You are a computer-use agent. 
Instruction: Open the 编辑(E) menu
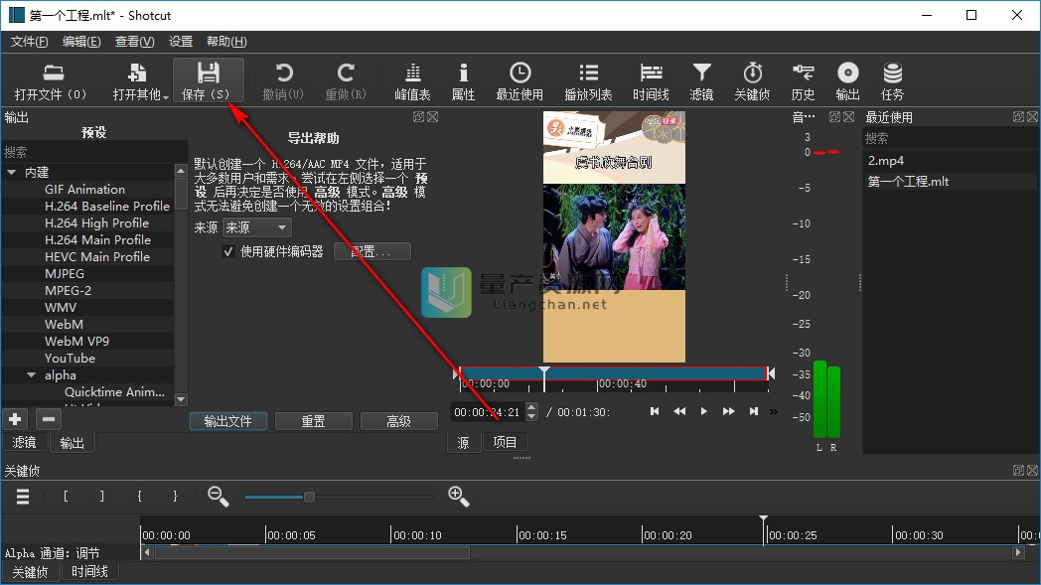point(81,41)
